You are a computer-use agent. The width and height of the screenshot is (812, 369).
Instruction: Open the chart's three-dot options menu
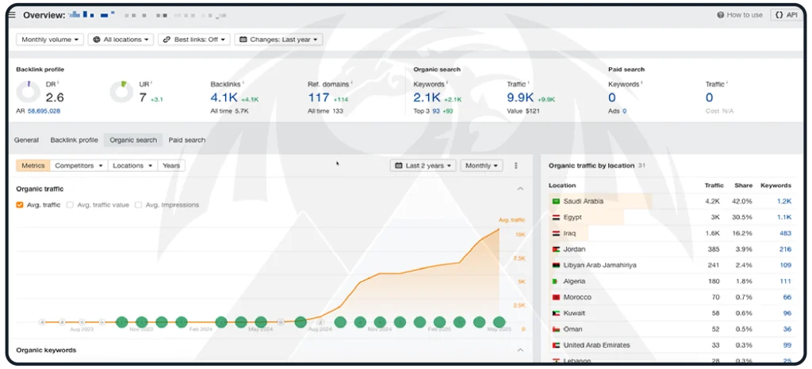[516, 165]
